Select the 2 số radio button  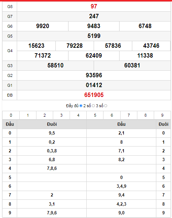[x=93, y=106]
